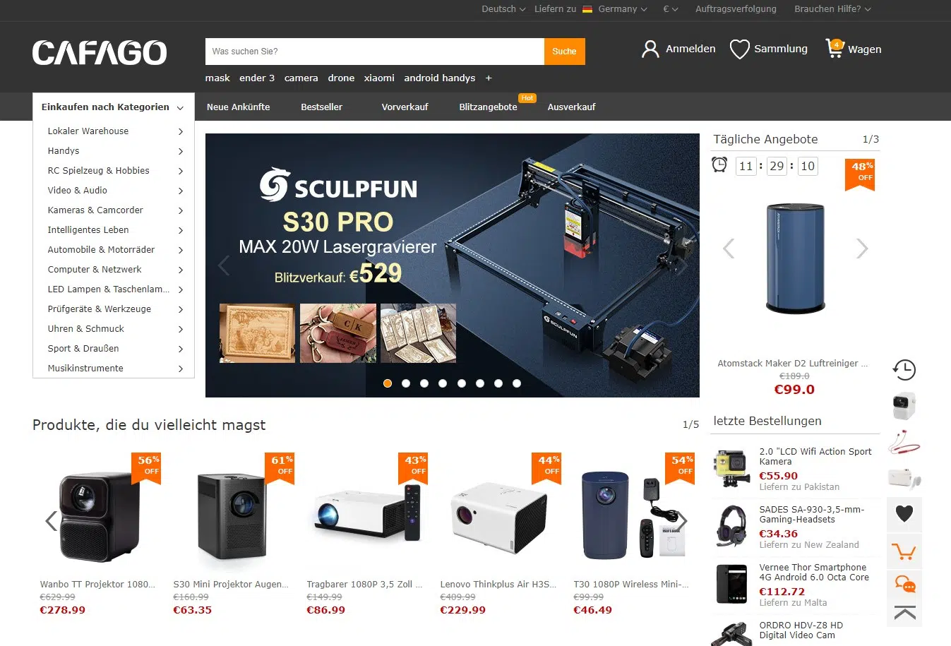Open live chat bubble icon in sidebar
The image size is (951, 646).
click(x=904, y=585)
